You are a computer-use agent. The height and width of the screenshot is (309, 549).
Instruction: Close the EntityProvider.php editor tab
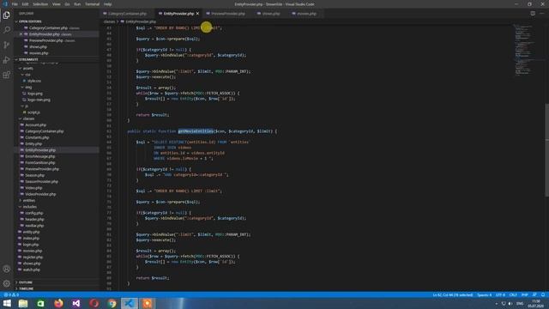click(x=197, y=14)
